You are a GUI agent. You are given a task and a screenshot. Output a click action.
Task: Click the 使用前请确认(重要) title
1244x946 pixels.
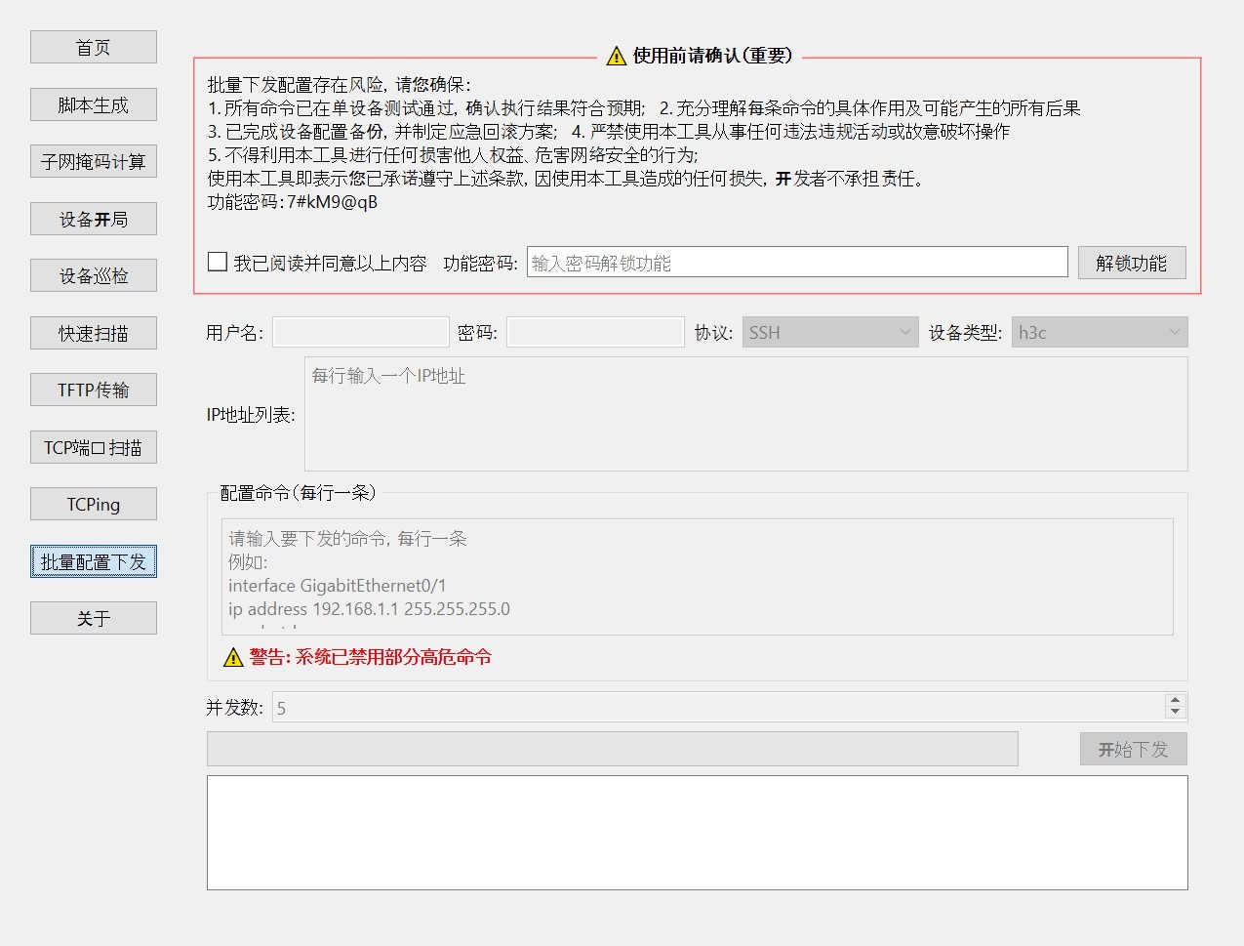[713, 56]
